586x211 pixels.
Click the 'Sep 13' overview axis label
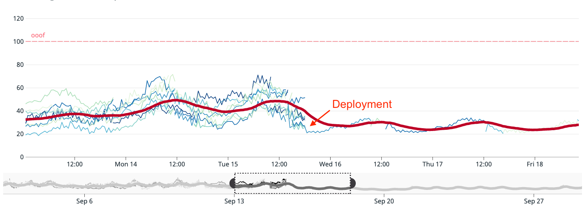tap(234, 201)
